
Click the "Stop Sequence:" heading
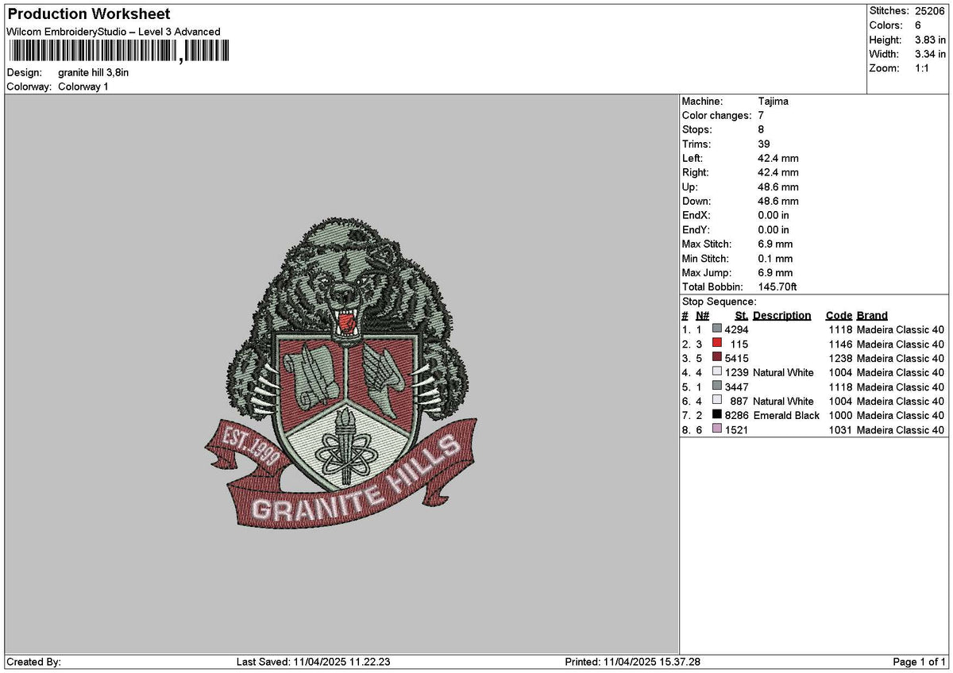(x=720, y=302)
